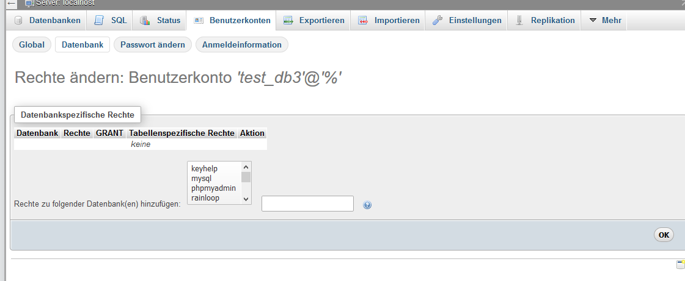Open the Passwort ändern sub-tab

[153, 44]
